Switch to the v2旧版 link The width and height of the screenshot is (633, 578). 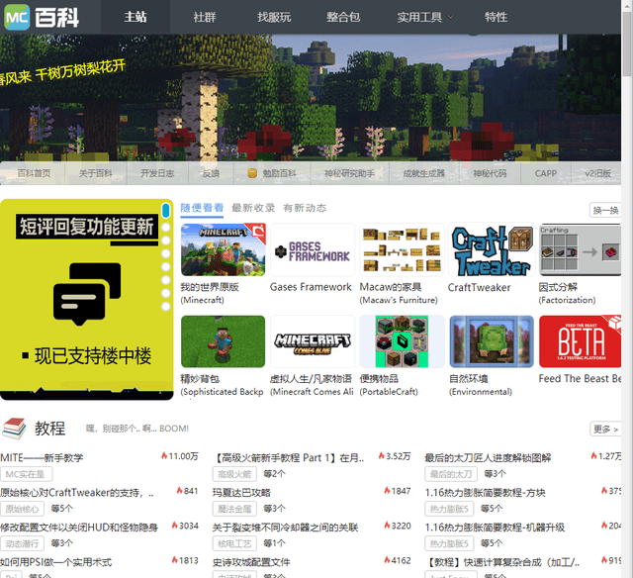point(597,173)
